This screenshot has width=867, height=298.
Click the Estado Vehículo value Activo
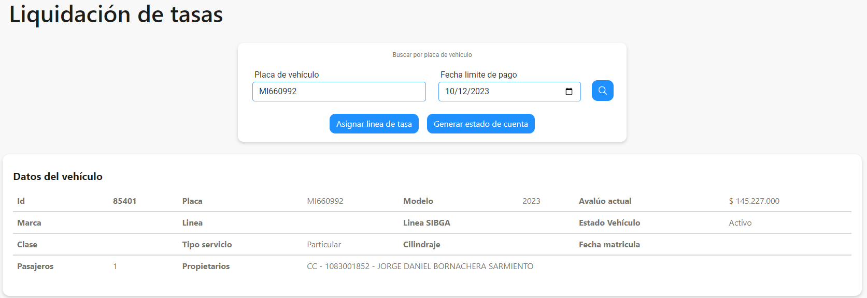tap(740, 223)
